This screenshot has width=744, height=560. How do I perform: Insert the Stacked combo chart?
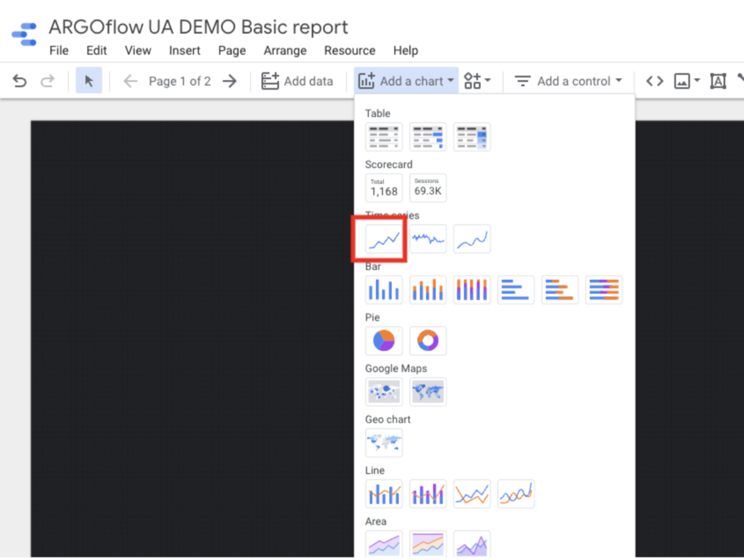tap(428, 493)
